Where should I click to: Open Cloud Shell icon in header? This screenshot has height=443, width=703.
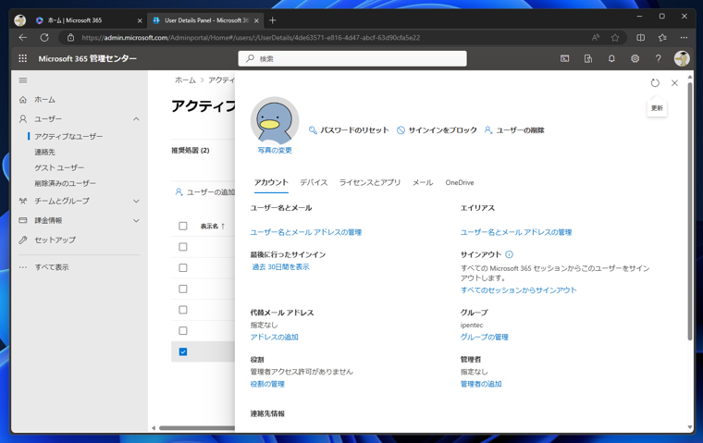point(565,58)
